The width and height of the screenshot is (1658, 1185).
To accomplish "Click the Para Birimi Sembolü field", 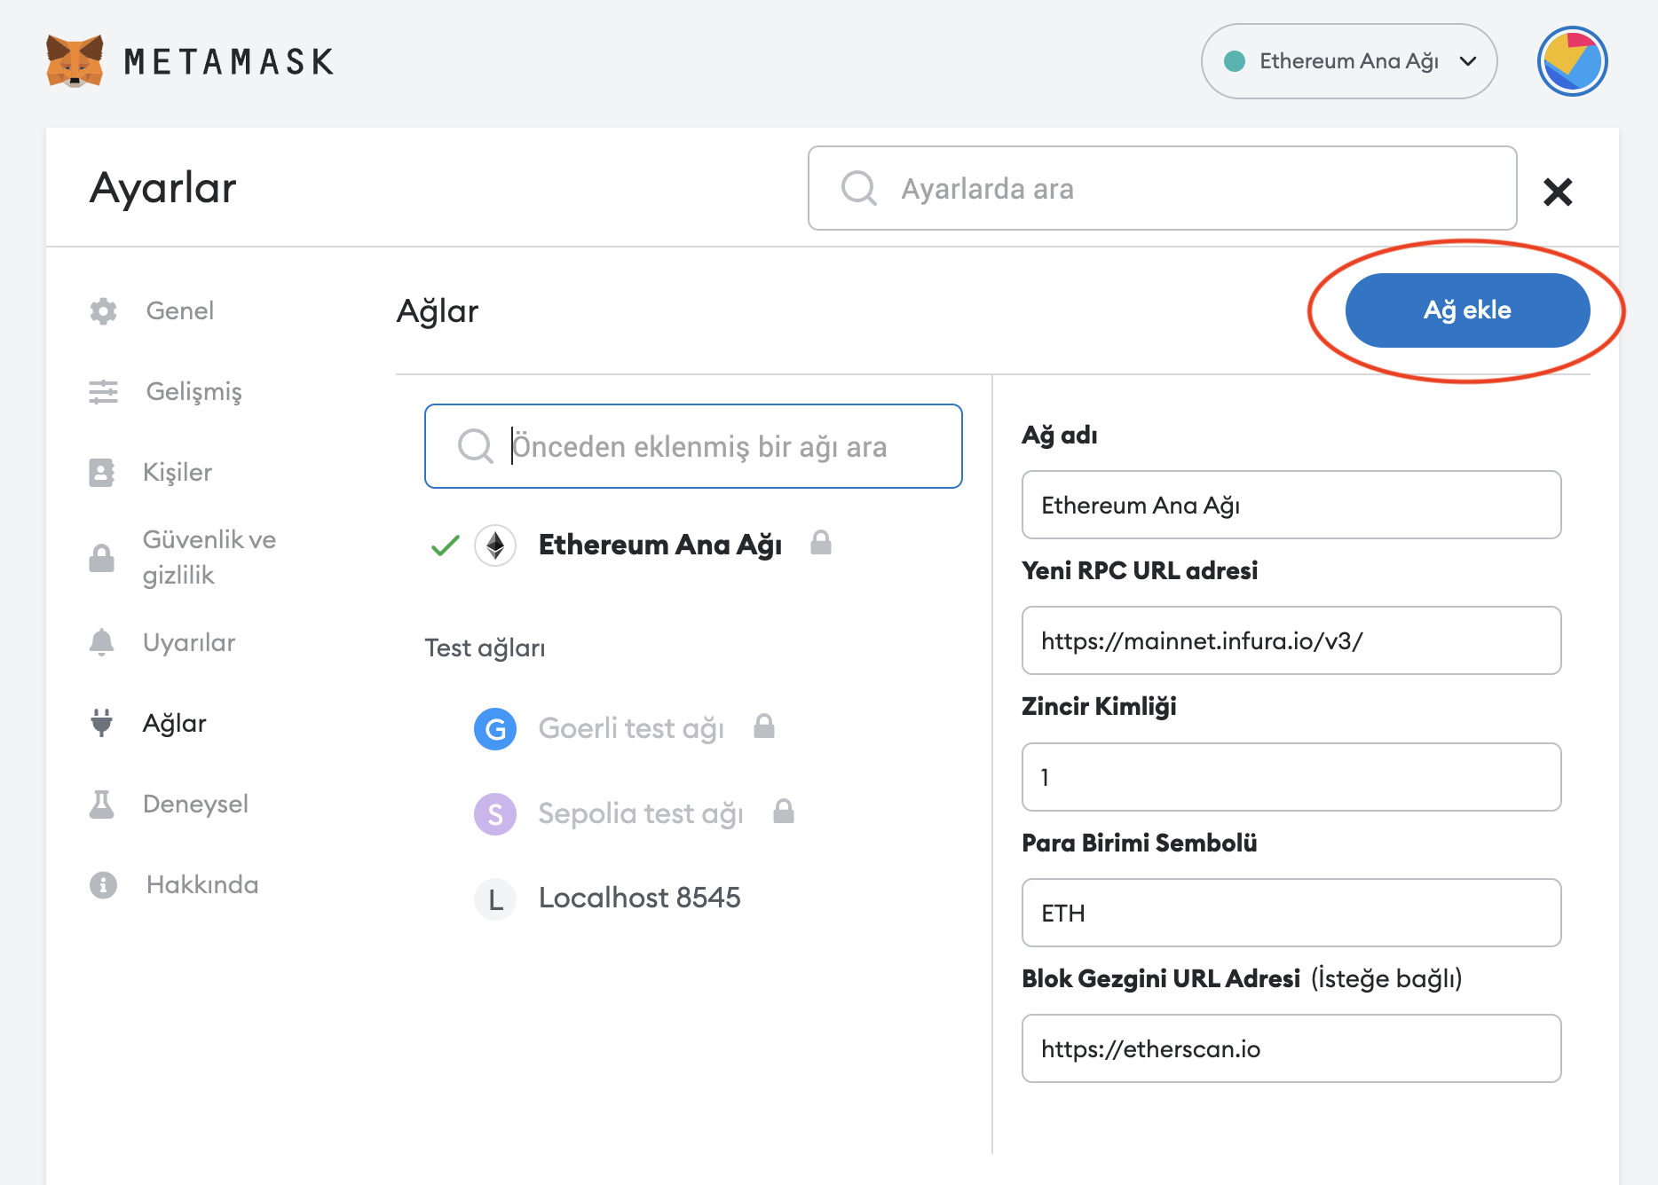I will (x=1291, y=913).
